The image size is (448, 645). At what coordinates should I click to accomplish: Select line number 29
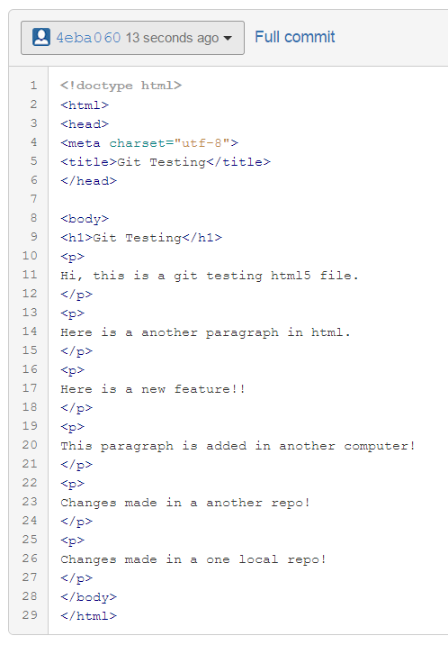pos(30,615)
